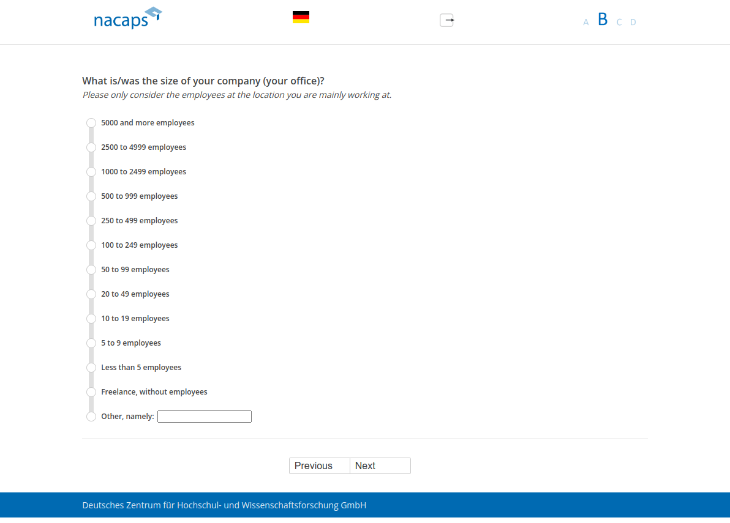
Task: Select 50 to 99 employees radio
Action: pyautogui.click(x=91, y=270)
